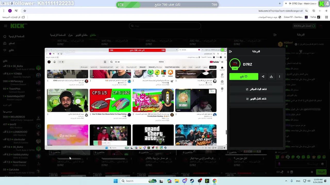This screenshot has height=185, width=330.
Task: Open the watch full video link
Action: coord(256,99)
